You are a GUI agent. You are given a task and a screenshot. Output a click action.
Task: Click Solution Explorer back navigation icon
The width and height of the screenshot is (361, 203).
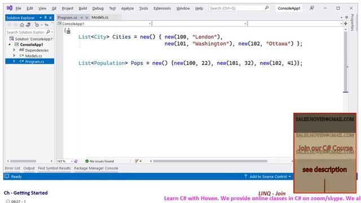coord(10,25)
